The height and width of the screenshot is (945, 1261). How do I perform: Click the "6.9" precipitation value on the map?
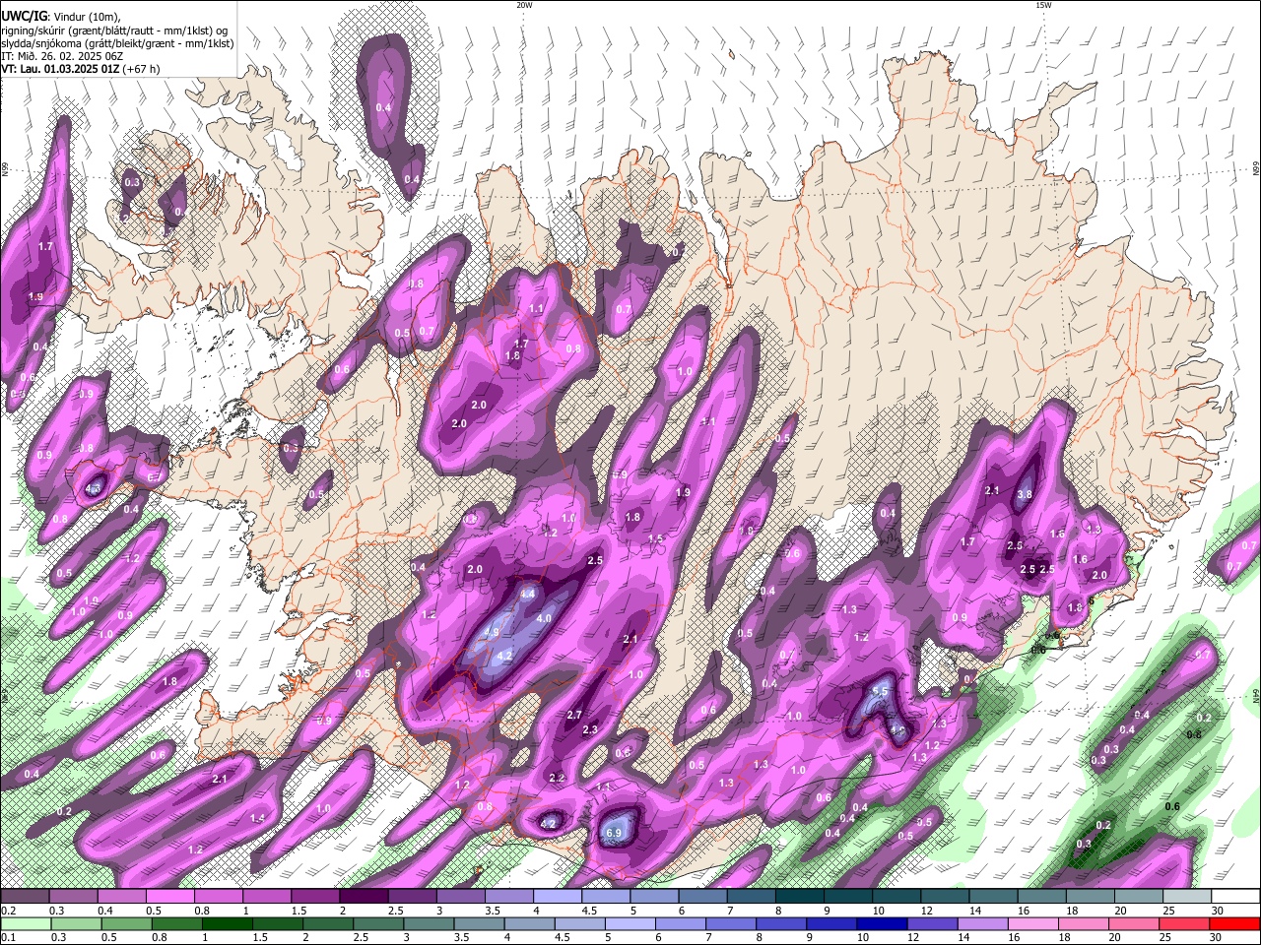614,833
